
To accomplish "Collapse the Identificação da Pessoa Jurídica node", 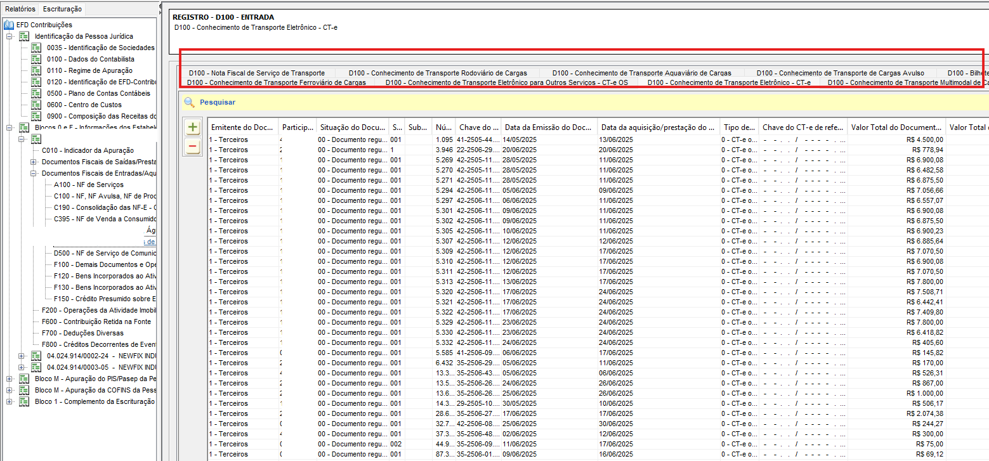I will point(10,36).
